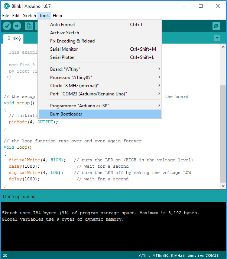Choose Fix Encoding & Reload
The width and height of the screenshot is (227, 259).
pyautogui.click(x=100, y=41)
